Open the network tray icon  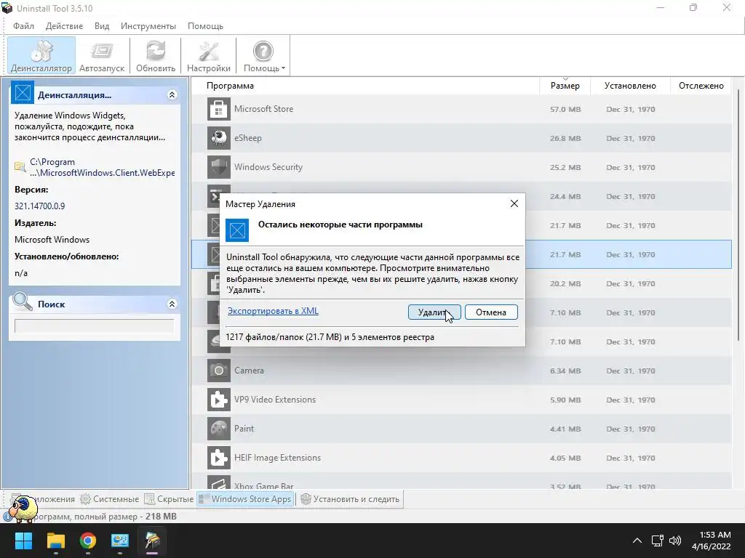click(x=658, y=541)
